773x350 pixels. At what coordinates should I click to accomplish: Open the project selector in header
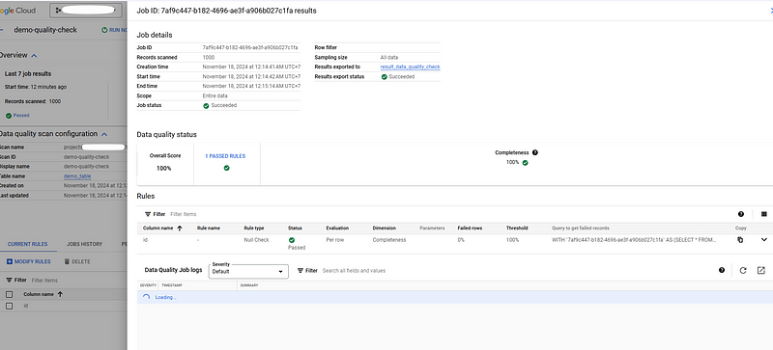pos(86,10)
